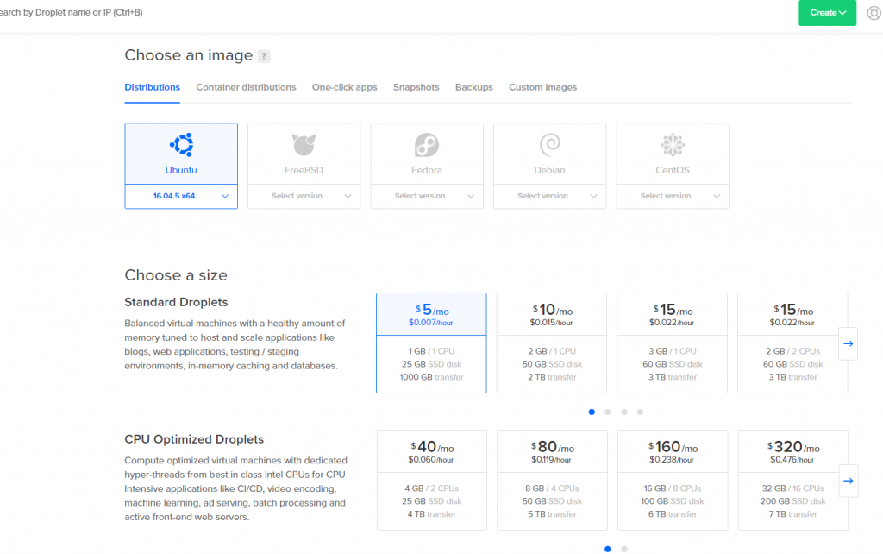The image size is (883, 554).
Task: Select the $15/mo 2 GB / 2 CPUs plan
Action: point(792,343)
